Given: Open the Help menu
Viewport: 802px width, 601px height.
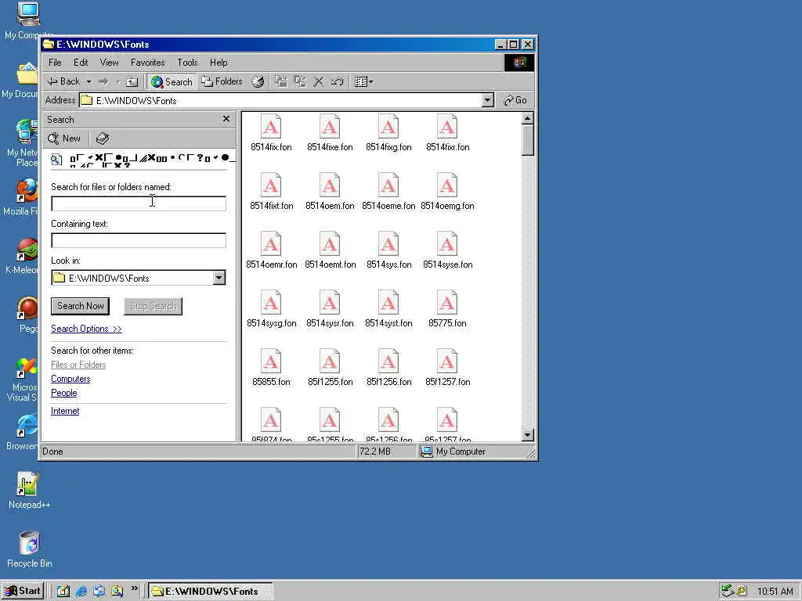Looking at the screenshot, I should point(219,63).
